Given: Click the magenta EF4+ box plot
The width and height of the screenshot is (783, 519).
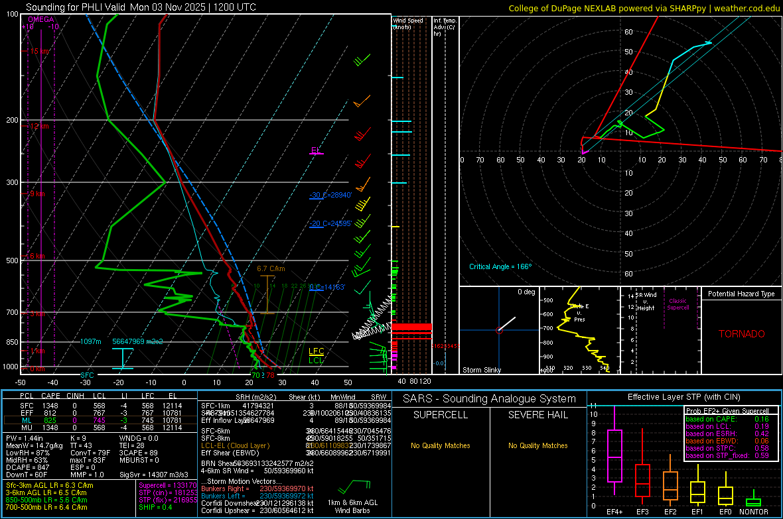Looking at the screenshot, I should tap(614, 451).
